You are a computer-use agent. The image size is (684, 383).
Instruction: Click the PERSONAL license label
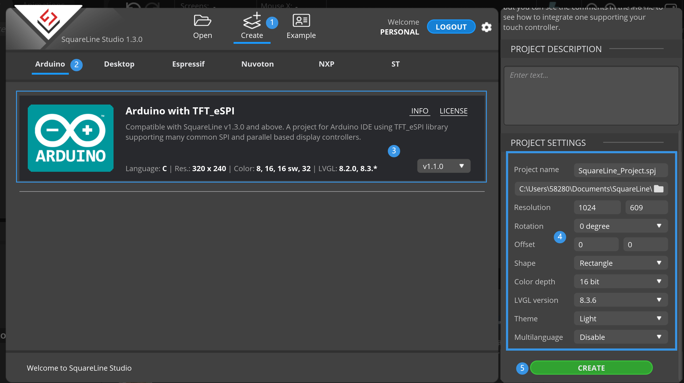[399, 32]
